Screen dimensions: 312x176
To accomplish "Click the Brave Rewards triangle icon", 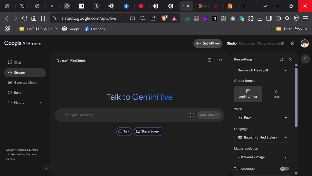I will coord(174,18).
